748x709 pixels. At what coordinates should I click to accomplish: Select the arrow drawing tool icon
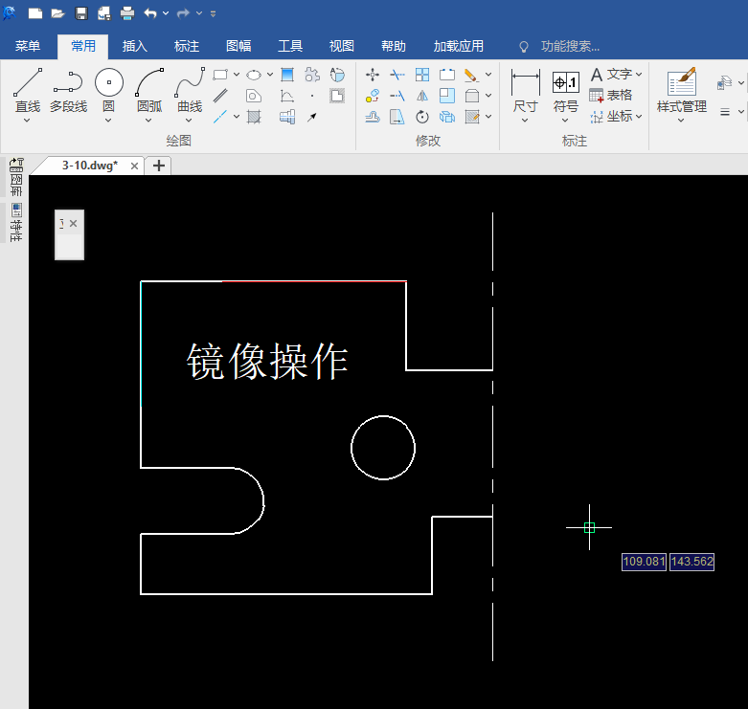coord(312,117)
